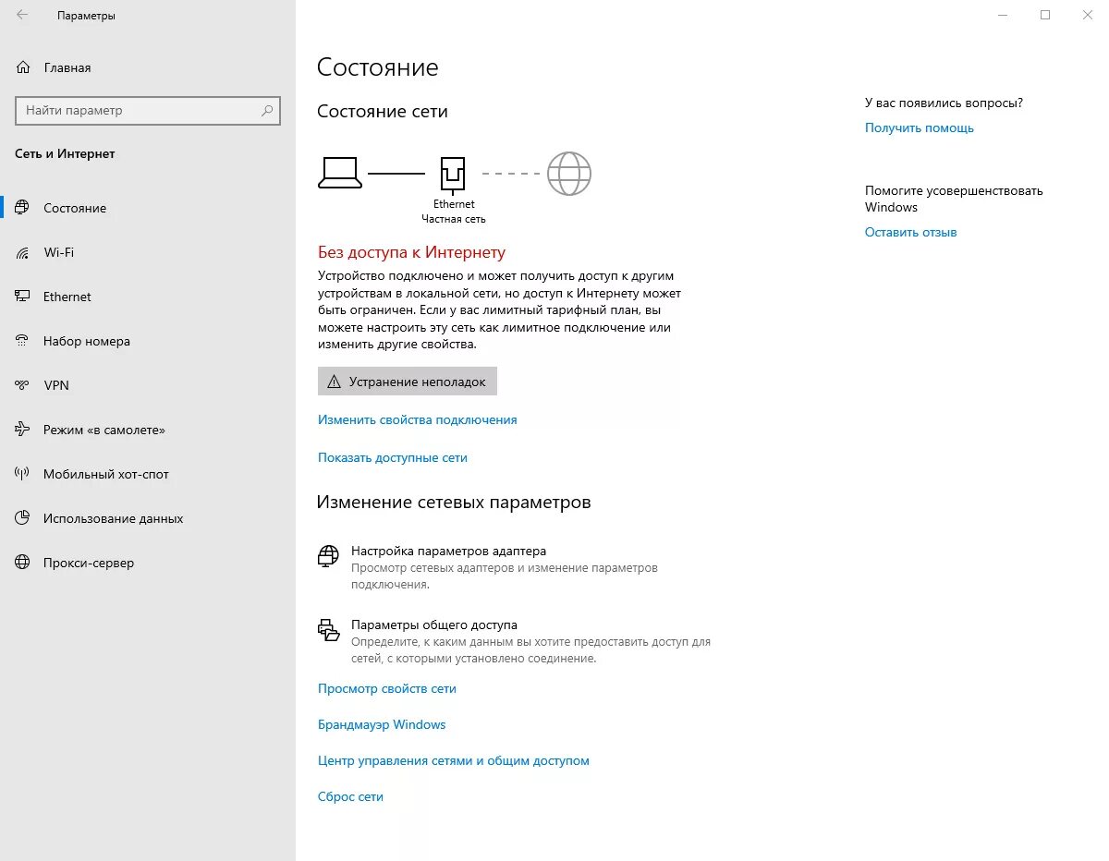The image size is (1109, 861).
Task: Click the back arrow in Settings header
Action: 22,15
